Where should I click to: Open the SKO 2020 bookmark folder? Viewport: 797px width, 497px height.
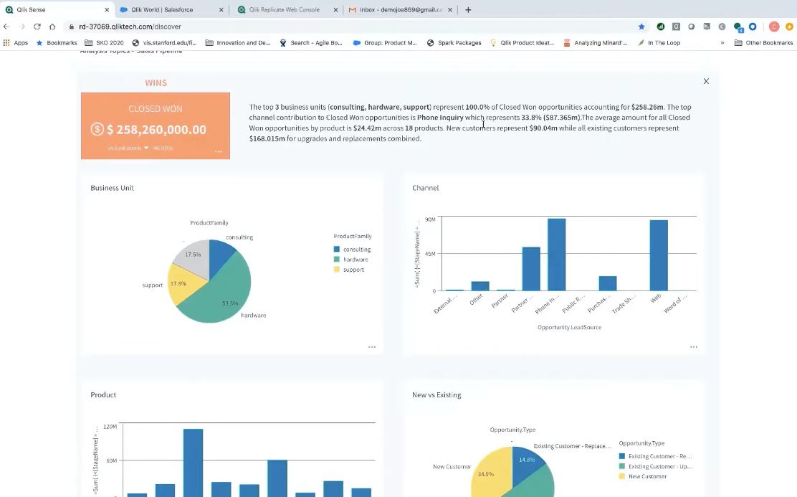[x=104, y=43]
